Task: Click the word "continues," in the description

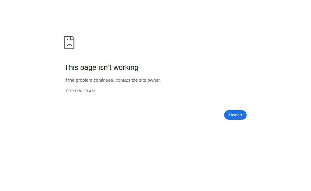Action: click(x=104, y=80)
